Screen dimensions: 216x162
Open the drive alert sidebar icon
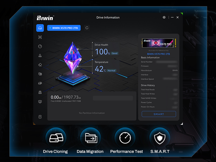point(40,92)
